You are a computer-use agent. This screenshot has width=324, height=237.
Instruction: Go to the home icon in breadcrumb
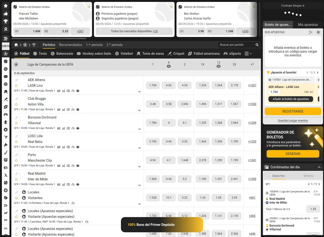pos(16,45)
